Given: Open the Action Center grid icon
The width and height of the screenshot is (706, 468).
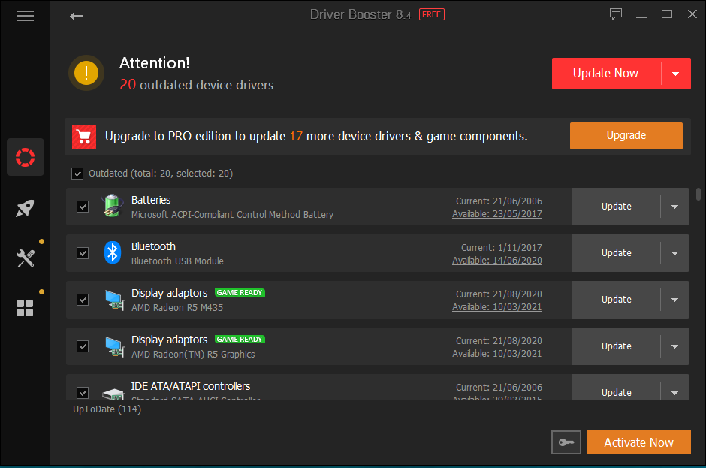Looking at the screenshot, I should (26, 308).
